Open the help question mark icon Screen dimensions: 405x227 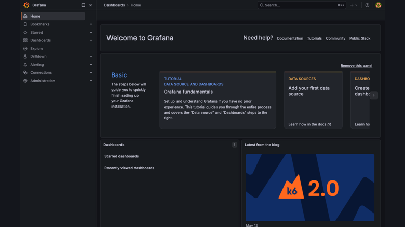pos(367,5)
